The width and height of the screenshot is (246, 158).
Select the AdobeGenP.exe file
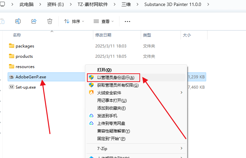[31, 77]
